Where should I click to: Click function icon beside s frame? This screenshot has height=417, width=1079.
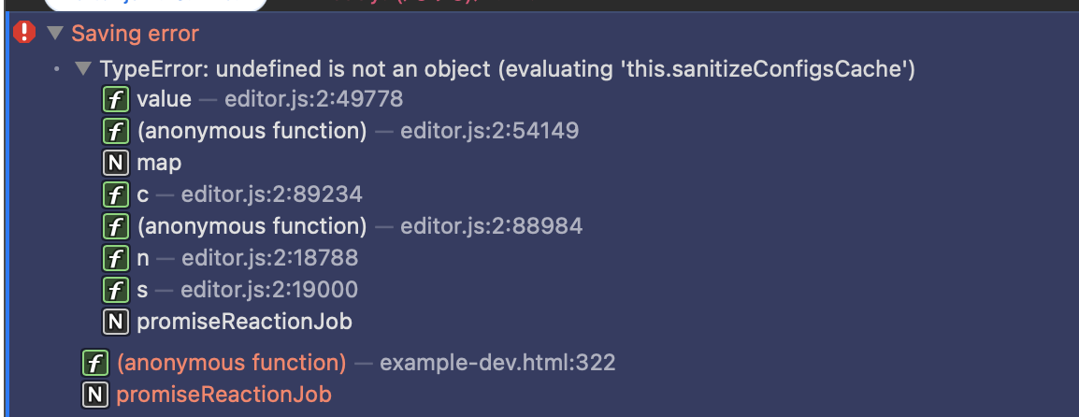pyautogui.click(x=116, y=291)
